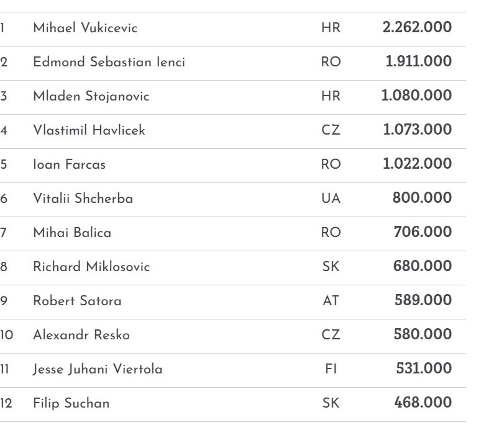Click Ioan Farcas name
The width and height of the screenshot is (481, 433).
[x=69, y=164]
